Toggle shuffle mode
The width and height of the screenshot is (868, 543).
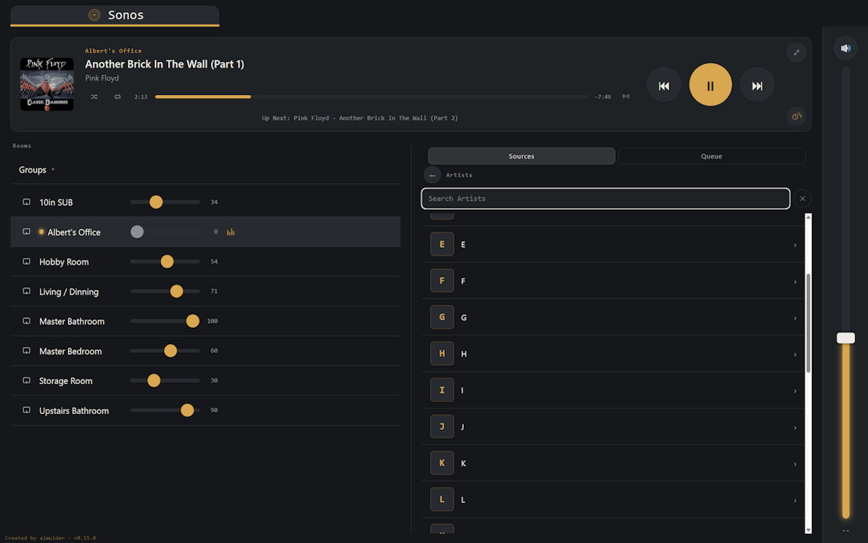click(x=94, y=96)
